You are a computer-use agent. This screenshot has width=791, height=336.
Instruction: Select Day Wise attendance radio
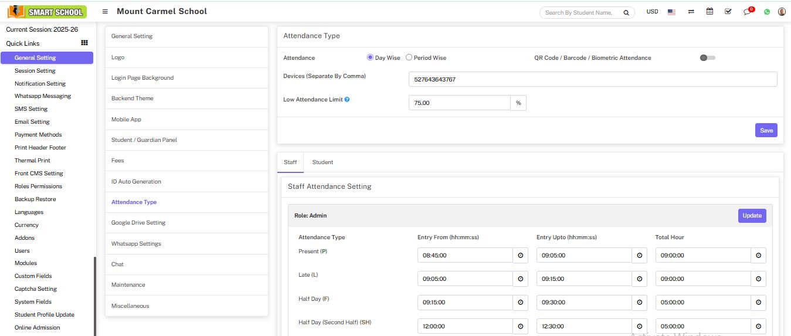pos(370,57)
